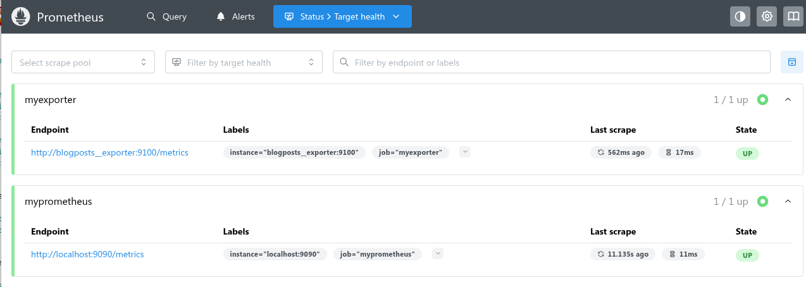Click the Prometheus title text
Image resolution: width=806 pixels, height=287 pixels.
(x=70, y=16)
